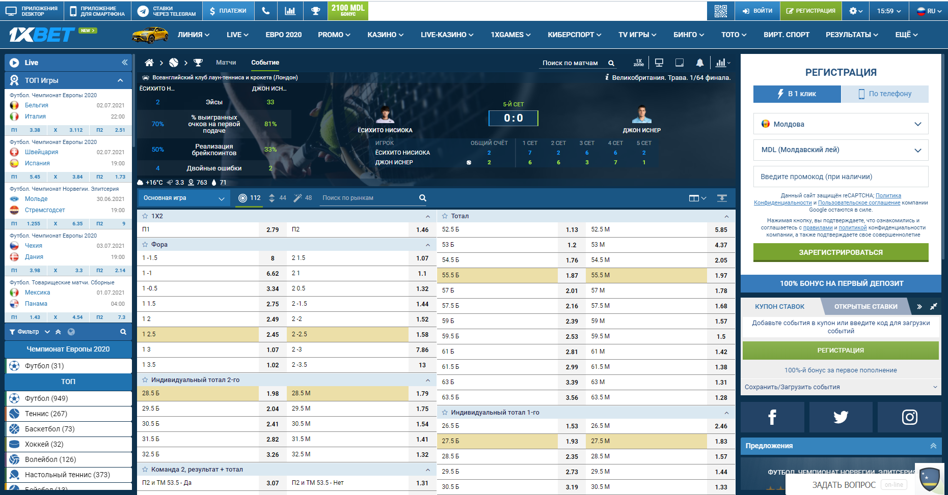This screenshot has height=495, width=948.
Task: Click promo code input field
Action: [841, 177]
